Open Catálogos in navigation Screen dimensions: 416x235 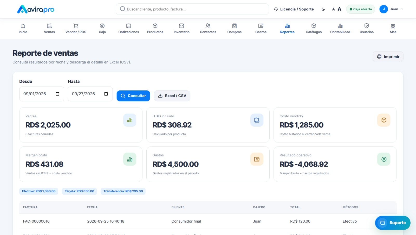314,29
